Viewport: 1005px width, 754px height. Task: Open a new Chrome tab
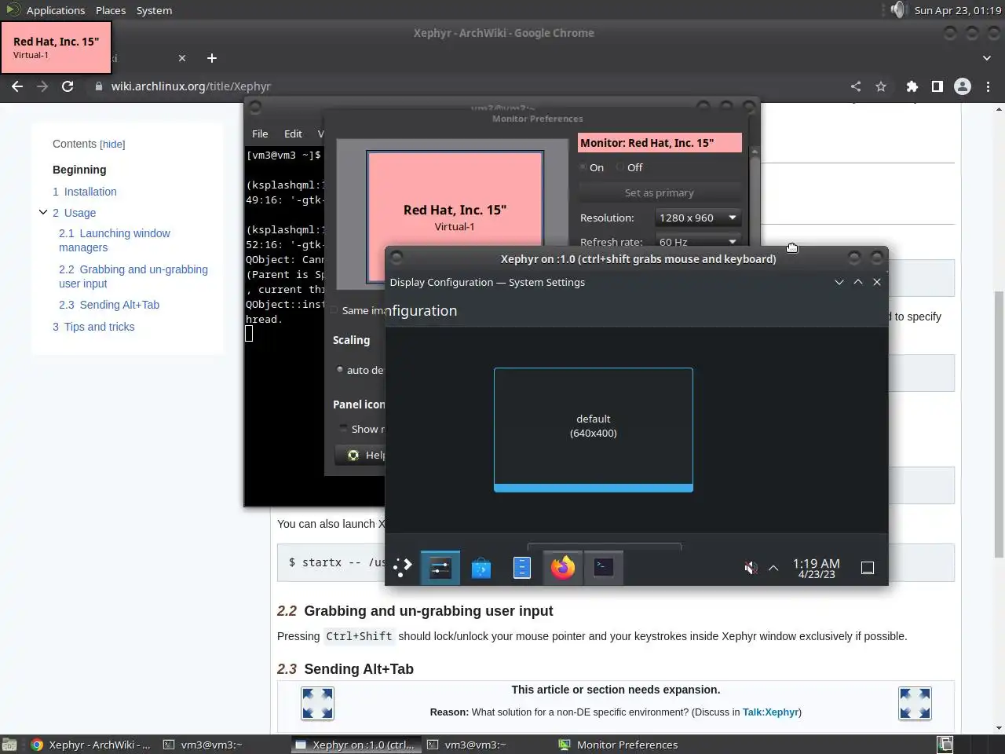click(x=211, y=58)
